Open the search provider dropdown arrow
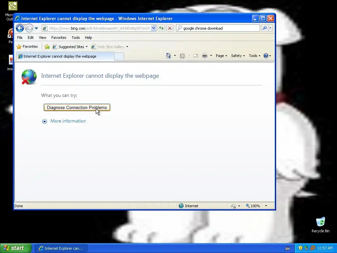 point(271,28)
